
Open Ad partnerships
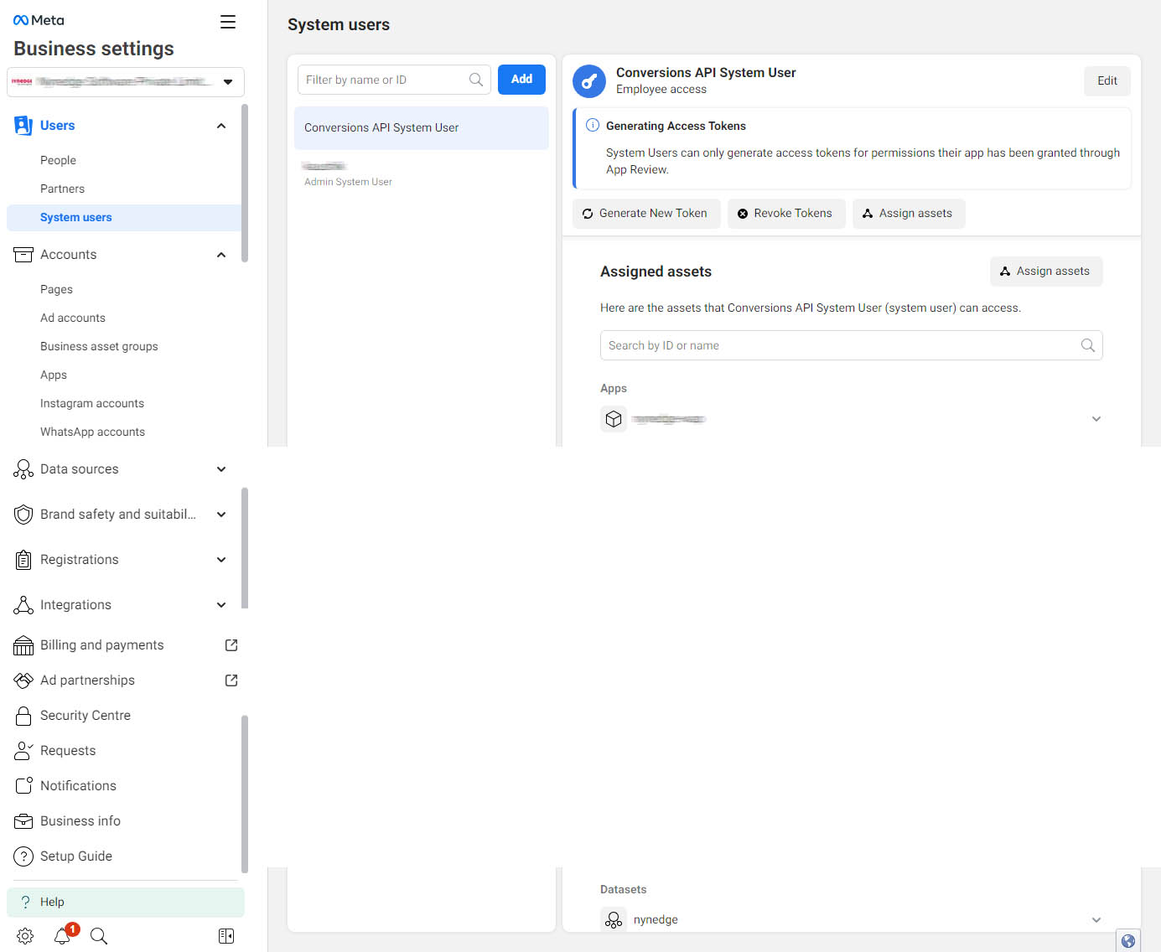[87, 680]
